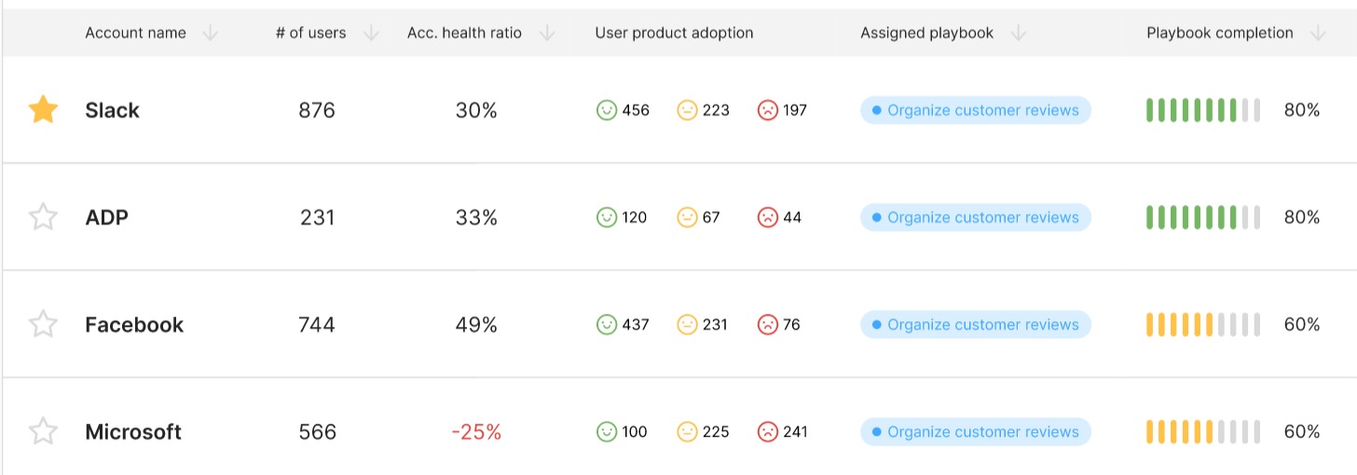Sort by number of users arrow

coord(371,34)
